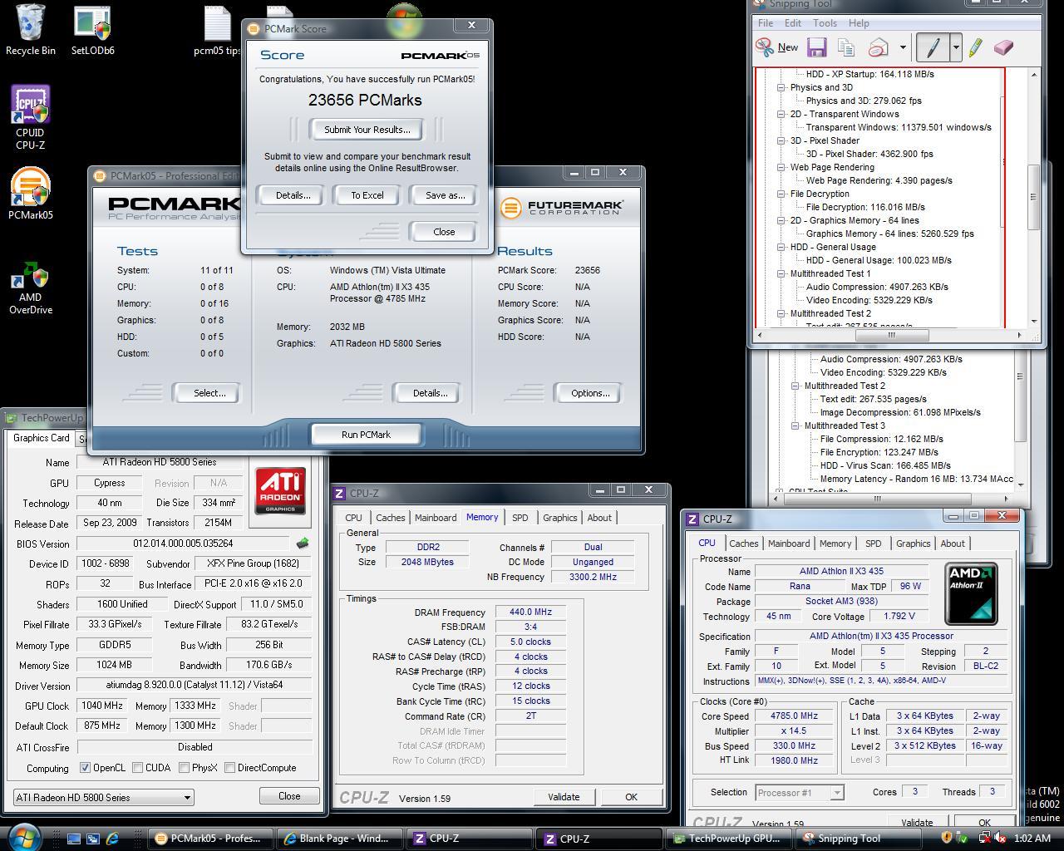
Task: Switch to Mainboard tab in CPU-Z processor window
Action: [x=789, y=544]
